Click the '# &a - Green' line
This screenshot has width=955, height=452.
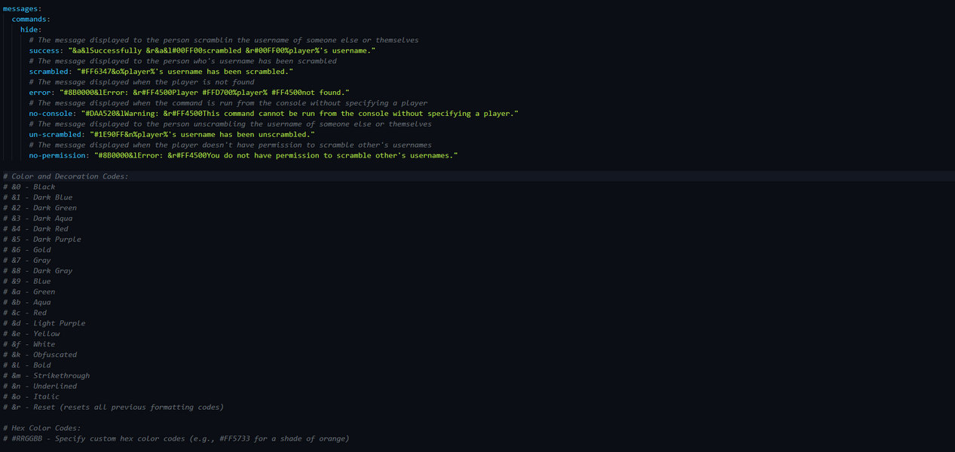click(29, 292)
